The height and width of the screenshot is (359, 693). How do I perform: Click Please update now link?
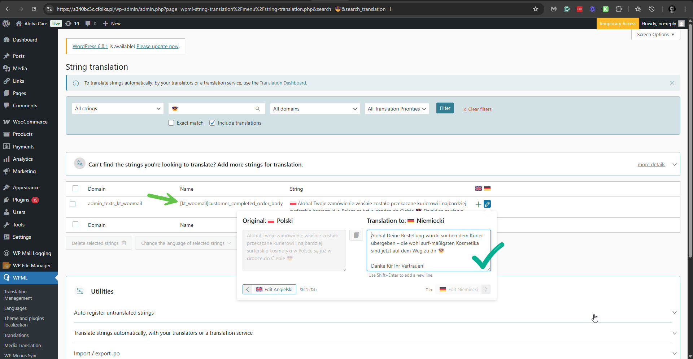click(157, 46)
